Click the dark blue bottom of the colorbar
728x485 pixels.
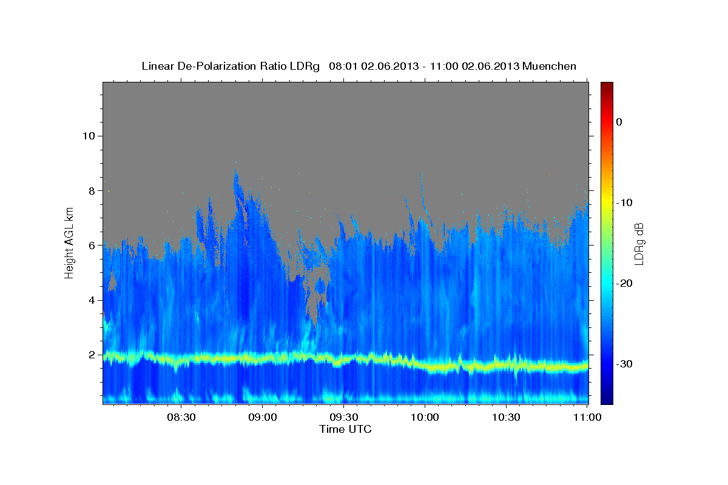pyautogui.click(x=607, y=397)
